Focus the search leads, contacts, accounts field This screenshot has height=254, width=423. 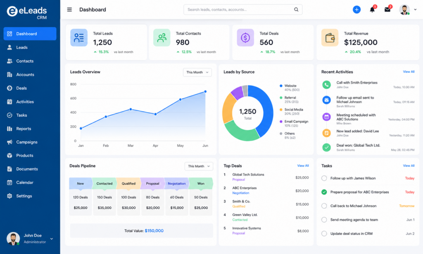[x=243, y=10]
